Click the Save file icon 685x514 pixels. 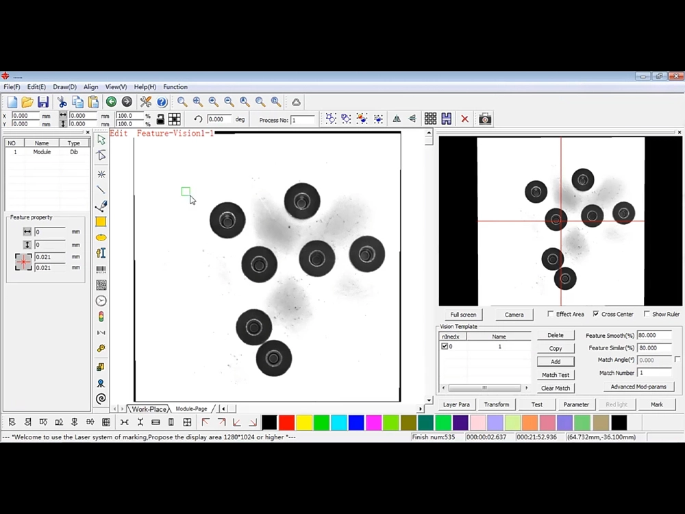tap(43, 102)
